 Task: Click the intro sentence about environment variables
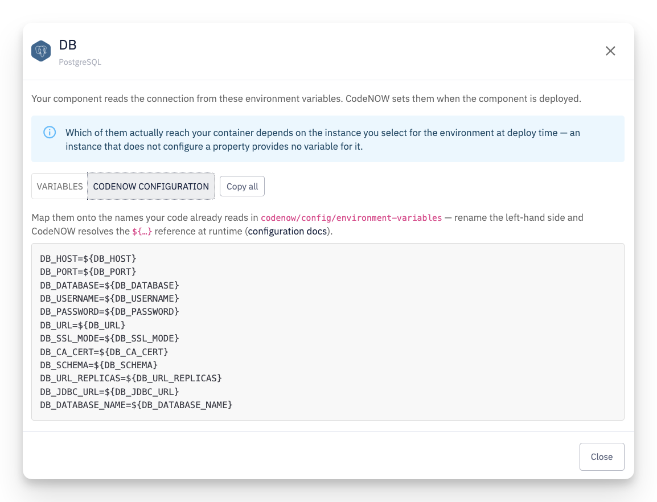pyautogui.click(x=306, y=99)
